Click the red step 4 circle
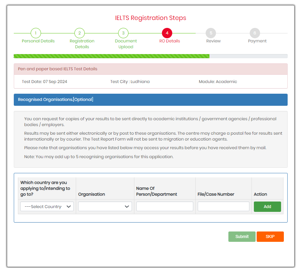 click(x=167, y=33)
